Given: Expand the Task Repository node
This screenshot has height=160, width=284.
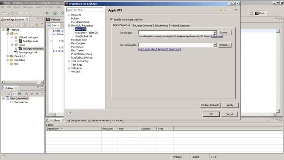Looking at the screenshot, I should [69, 61].
